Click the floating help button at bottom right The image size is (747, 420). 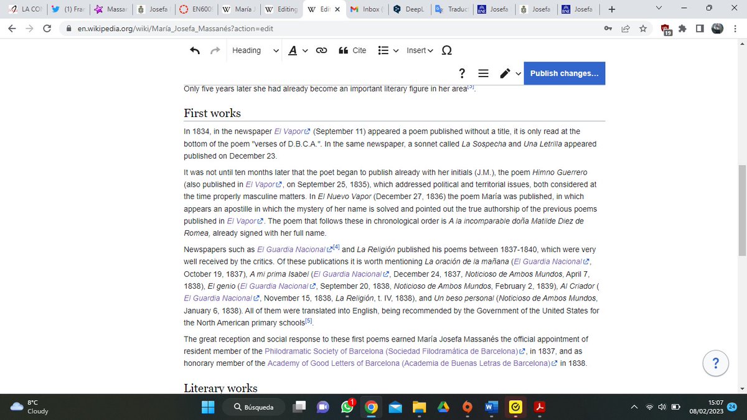click(x=716, y=363)
